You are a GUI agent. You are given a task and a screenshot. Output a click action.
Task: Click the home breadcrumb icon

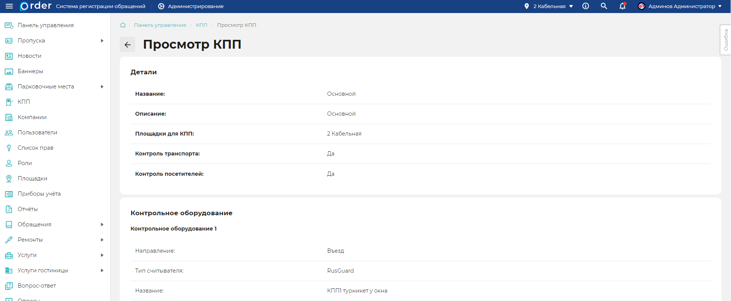pyautogui.click(x=123, y=25)
